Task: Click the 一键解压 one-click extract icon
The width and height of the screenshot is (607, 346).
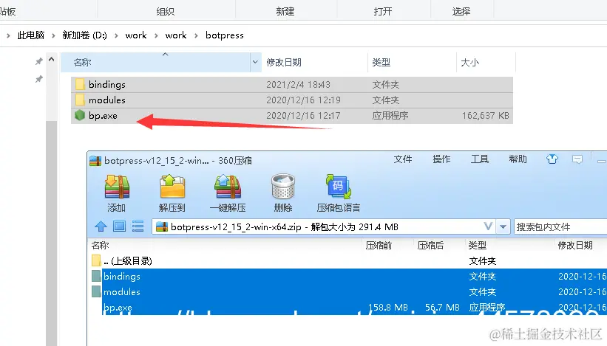Action: click(x=228, y=187)
